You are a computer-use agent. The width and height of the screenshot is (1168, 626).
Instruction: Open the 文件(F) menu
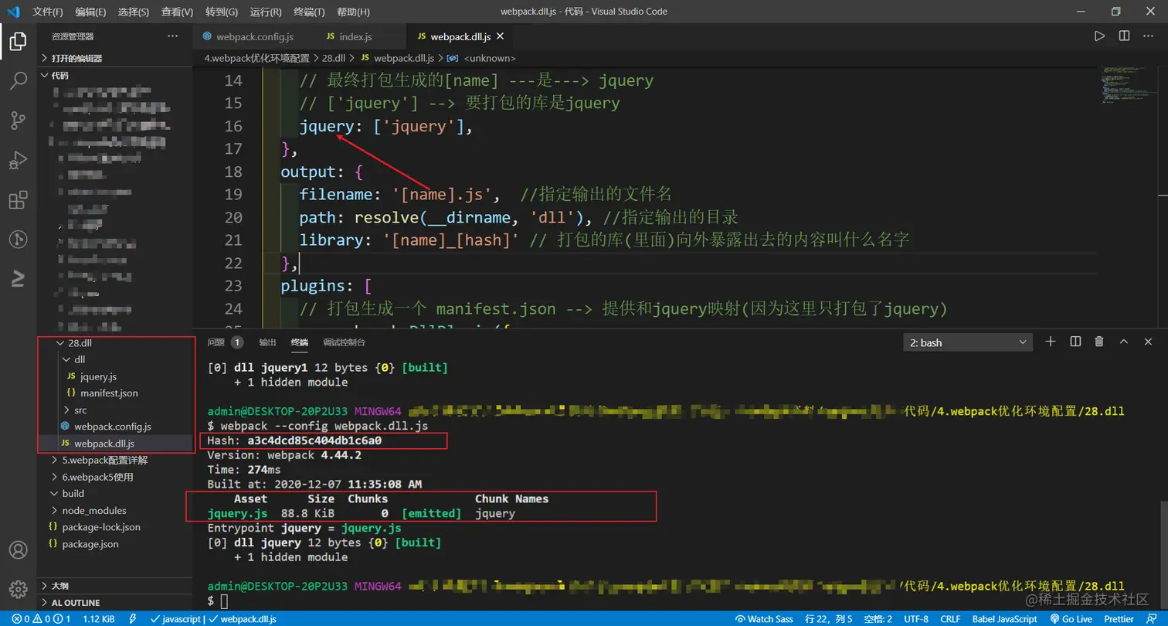[47, 12]
